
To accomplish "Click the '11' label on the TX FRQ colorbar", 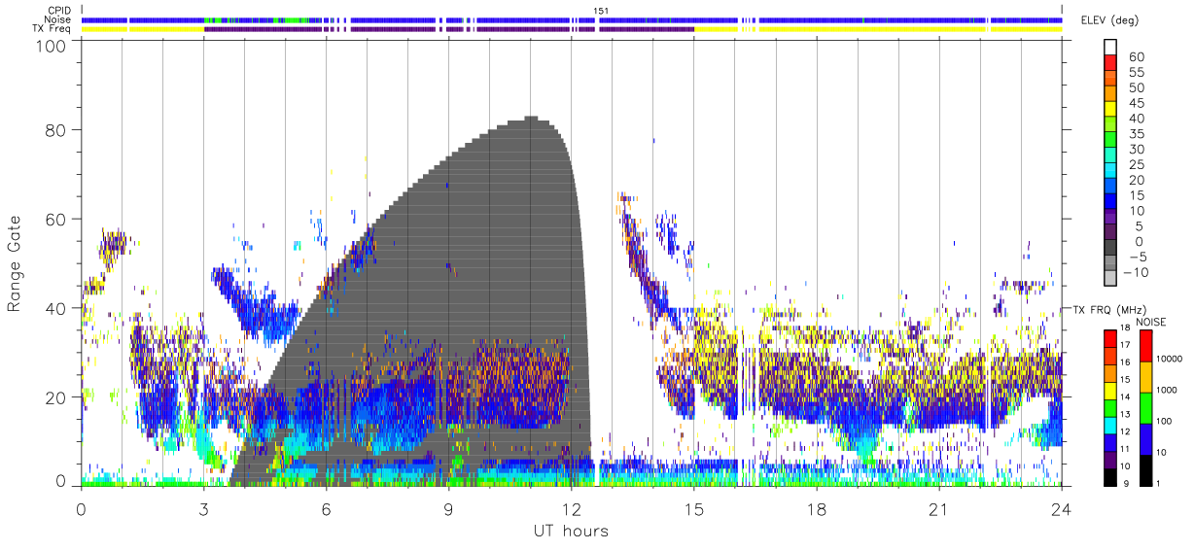I will click(1124, 450).
